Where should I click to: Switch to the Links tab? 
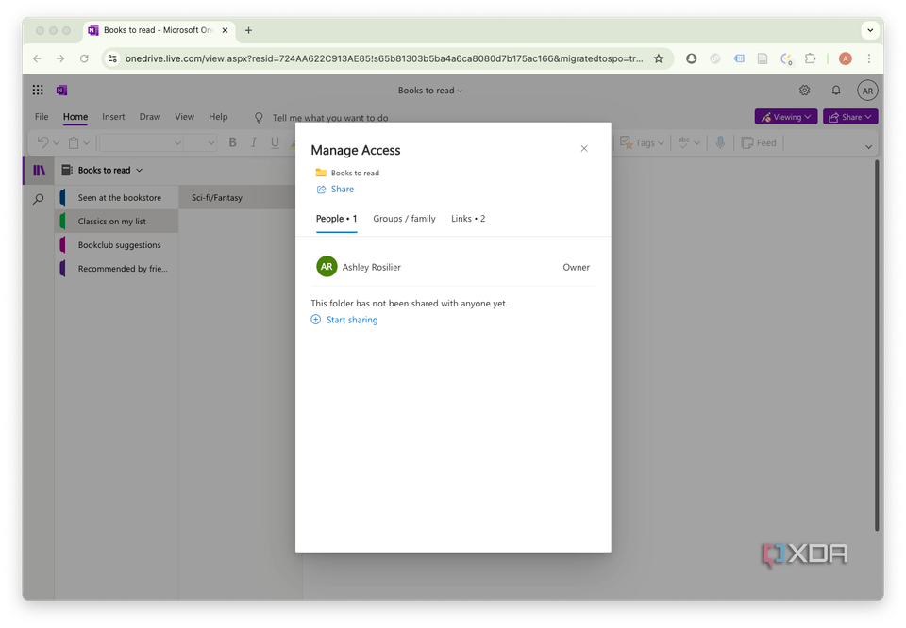click(x=468, y=218)
